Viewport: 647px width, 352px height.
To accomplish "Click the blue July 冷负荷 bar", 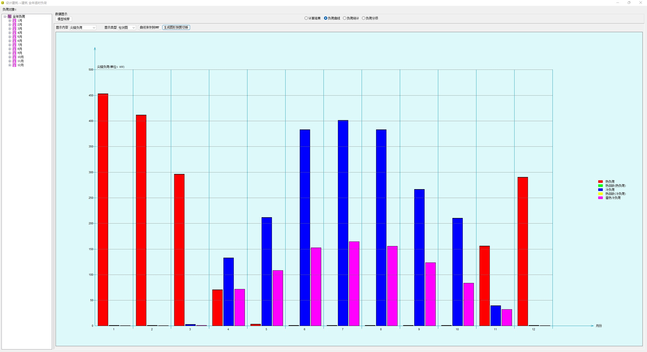I will (343, 223).
